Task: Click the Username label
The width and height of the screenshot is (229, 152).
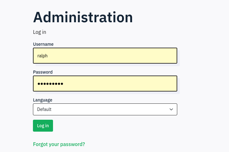Action: [43, 44]
